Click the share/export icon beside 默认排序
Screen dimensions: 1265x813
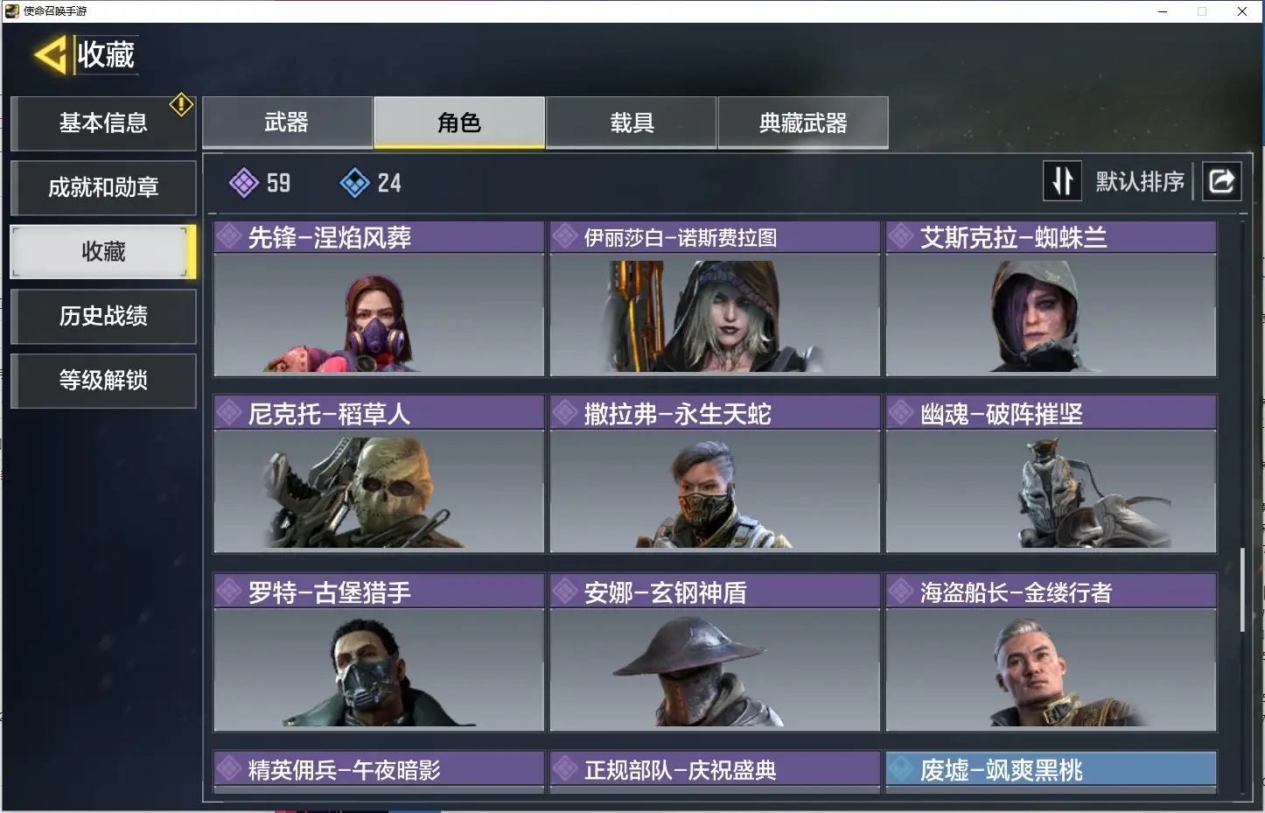tap(1221, 181)
